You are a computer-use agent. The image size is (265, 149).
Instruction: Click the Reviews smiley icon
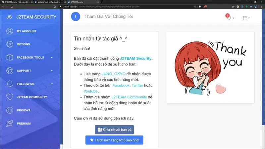click(10, 110)
